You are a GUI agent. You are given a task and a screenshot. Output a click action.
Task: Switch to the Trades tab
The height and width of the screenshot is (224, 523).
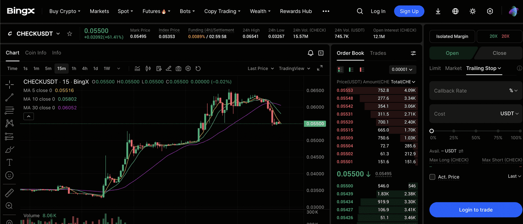tap(378, 53)
